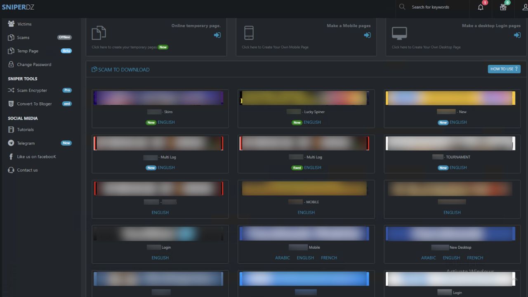Click the Lucky Spiner banner thumbnail
This screenshot has height=297, width=528.
[x=304, y=98]
